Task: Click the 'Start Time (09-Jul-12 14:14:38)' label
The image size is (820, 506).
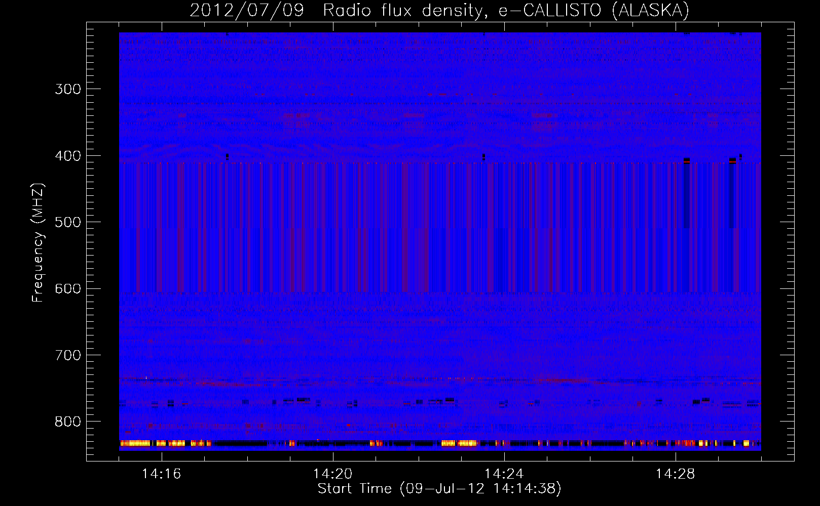Action: coord(439,489)
